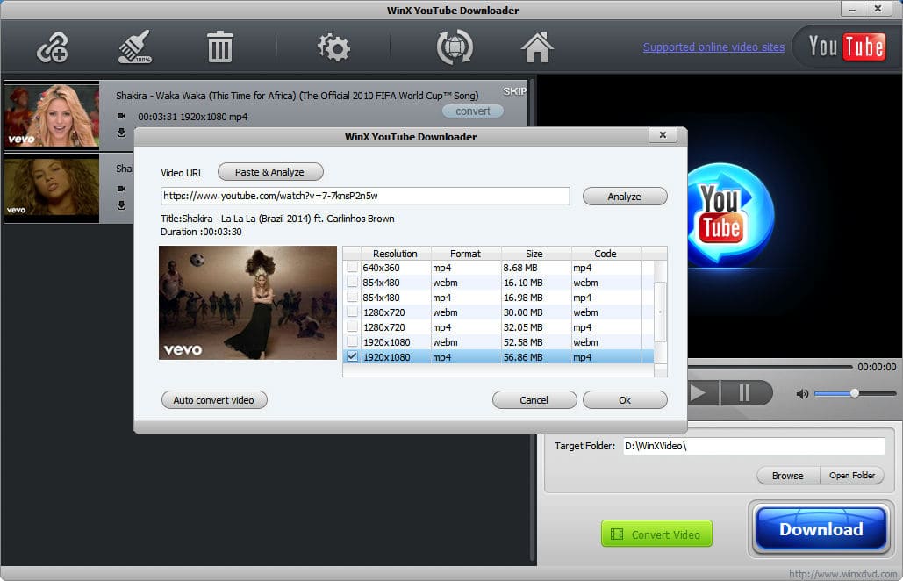
Task: Adjust the volume slider handle
Action: pyautogui.click(x=855, y=393)
